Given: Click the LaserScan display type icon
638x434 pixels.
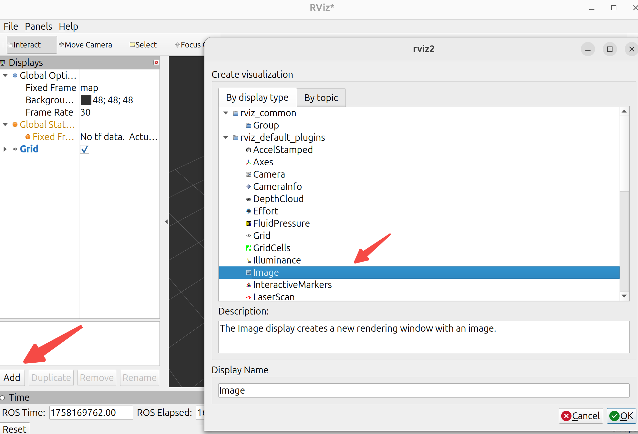Looking at the screenshot, I should pyautogui.click(x=248, y=297).
